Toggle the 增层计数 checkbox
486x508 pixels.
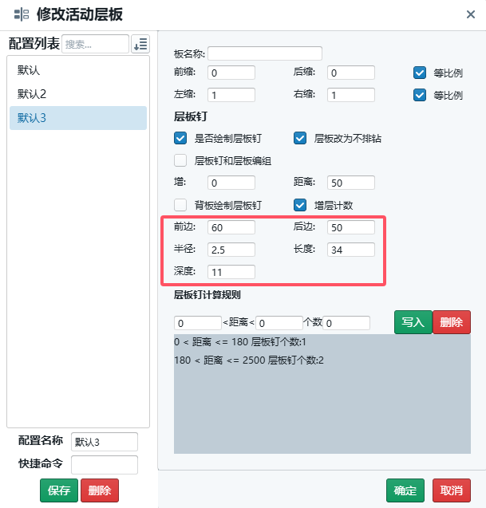point(301,205)
